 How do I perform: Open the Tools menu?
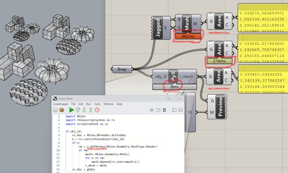coord(97,104)
